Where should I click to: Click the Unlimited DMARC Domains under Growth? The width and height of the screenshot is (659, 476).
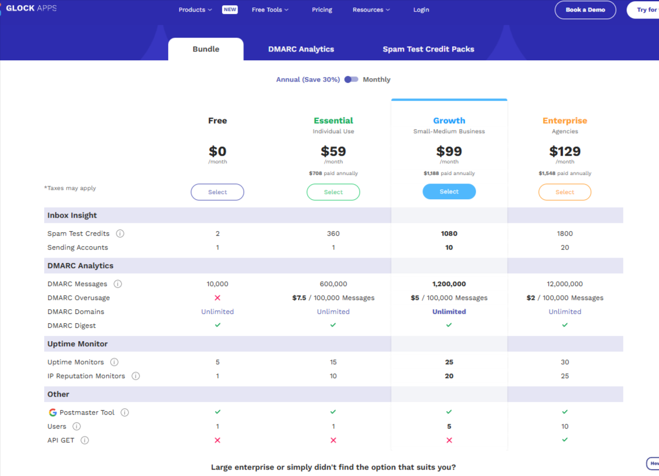point(449,312)
